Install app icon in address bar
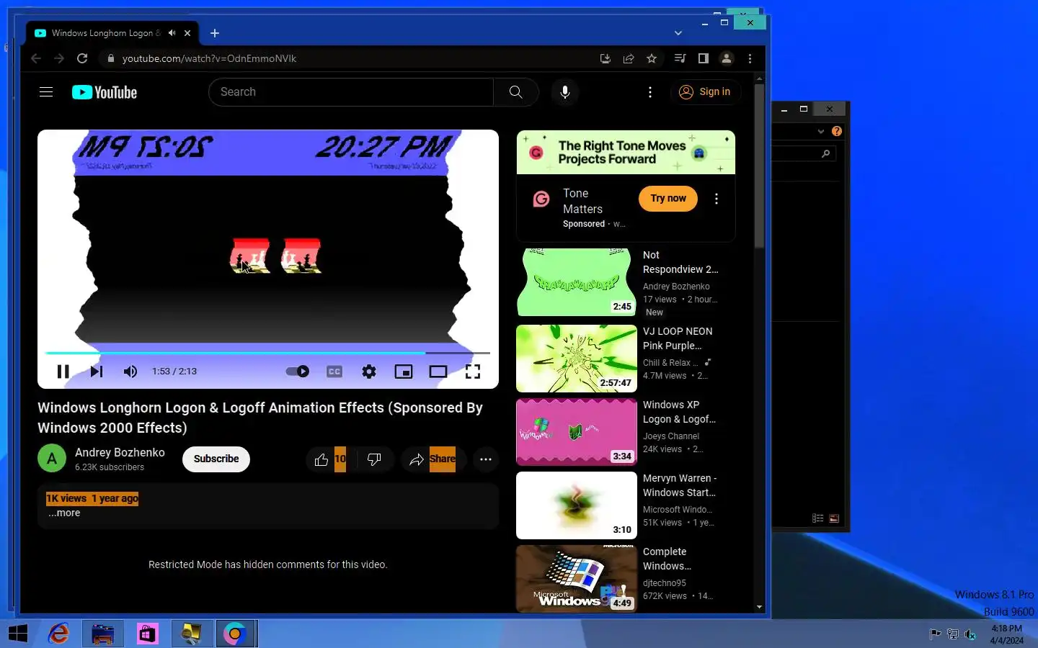Screen dimensions: 1038x648 [605, 58]
